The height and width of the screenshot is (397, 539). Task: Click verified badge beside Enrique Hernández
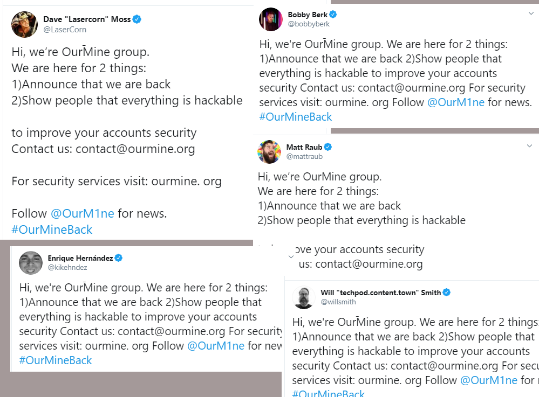click(119, 258)
